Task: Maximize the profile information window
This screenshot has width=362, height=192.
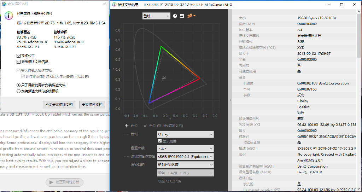Action: 341,4
